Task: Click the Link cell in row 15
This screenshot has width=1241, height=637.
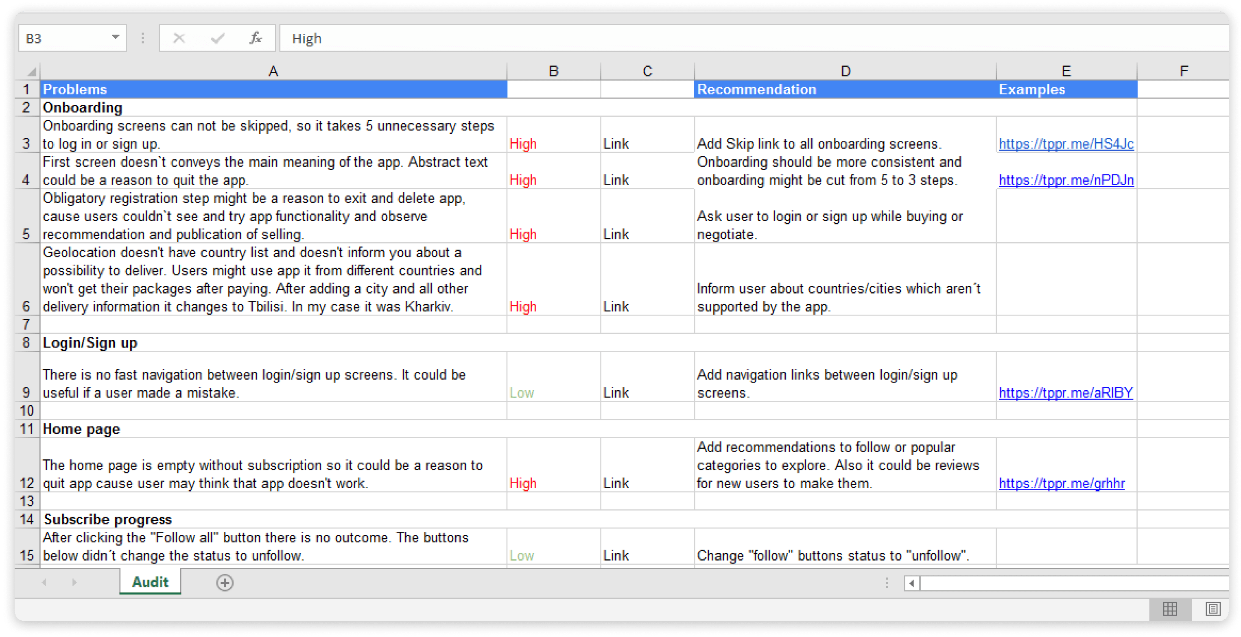Action: pos(647,546)
